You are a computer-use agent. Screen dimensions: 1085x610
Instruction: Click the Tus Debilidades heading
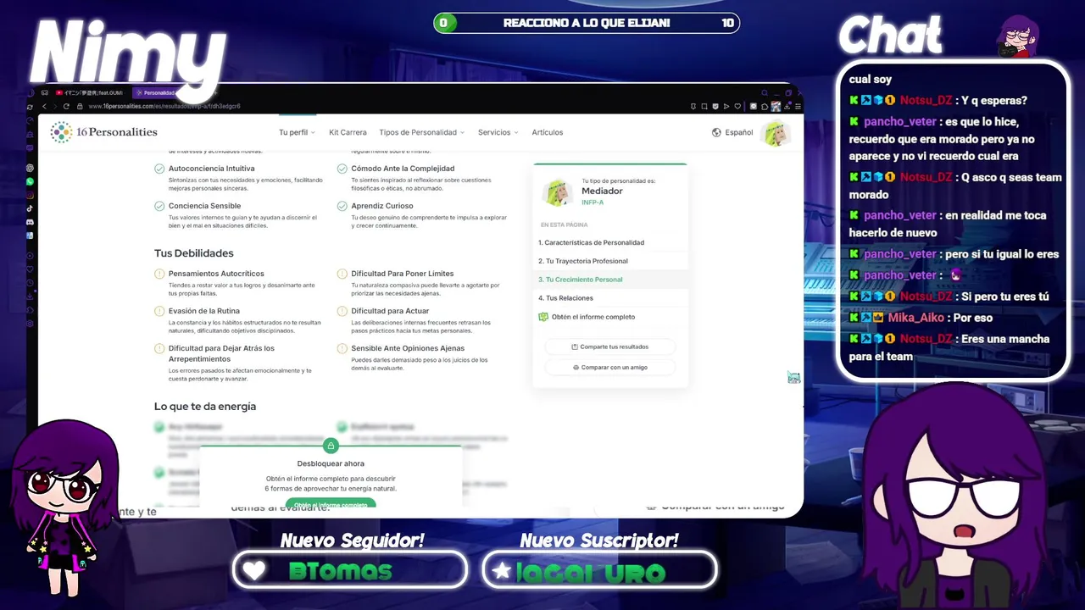pyautogui.click(x=194, y=253)
